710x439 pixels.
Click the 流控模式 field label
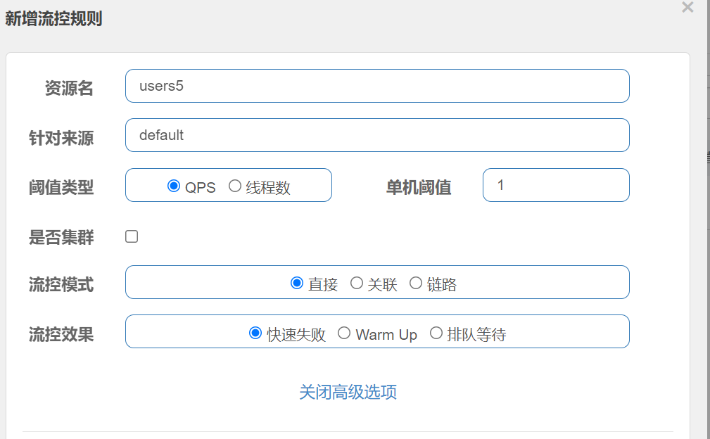pos(61,284)
